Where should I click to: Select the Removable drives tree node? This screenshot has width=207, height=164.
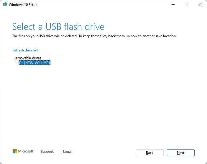27,58
